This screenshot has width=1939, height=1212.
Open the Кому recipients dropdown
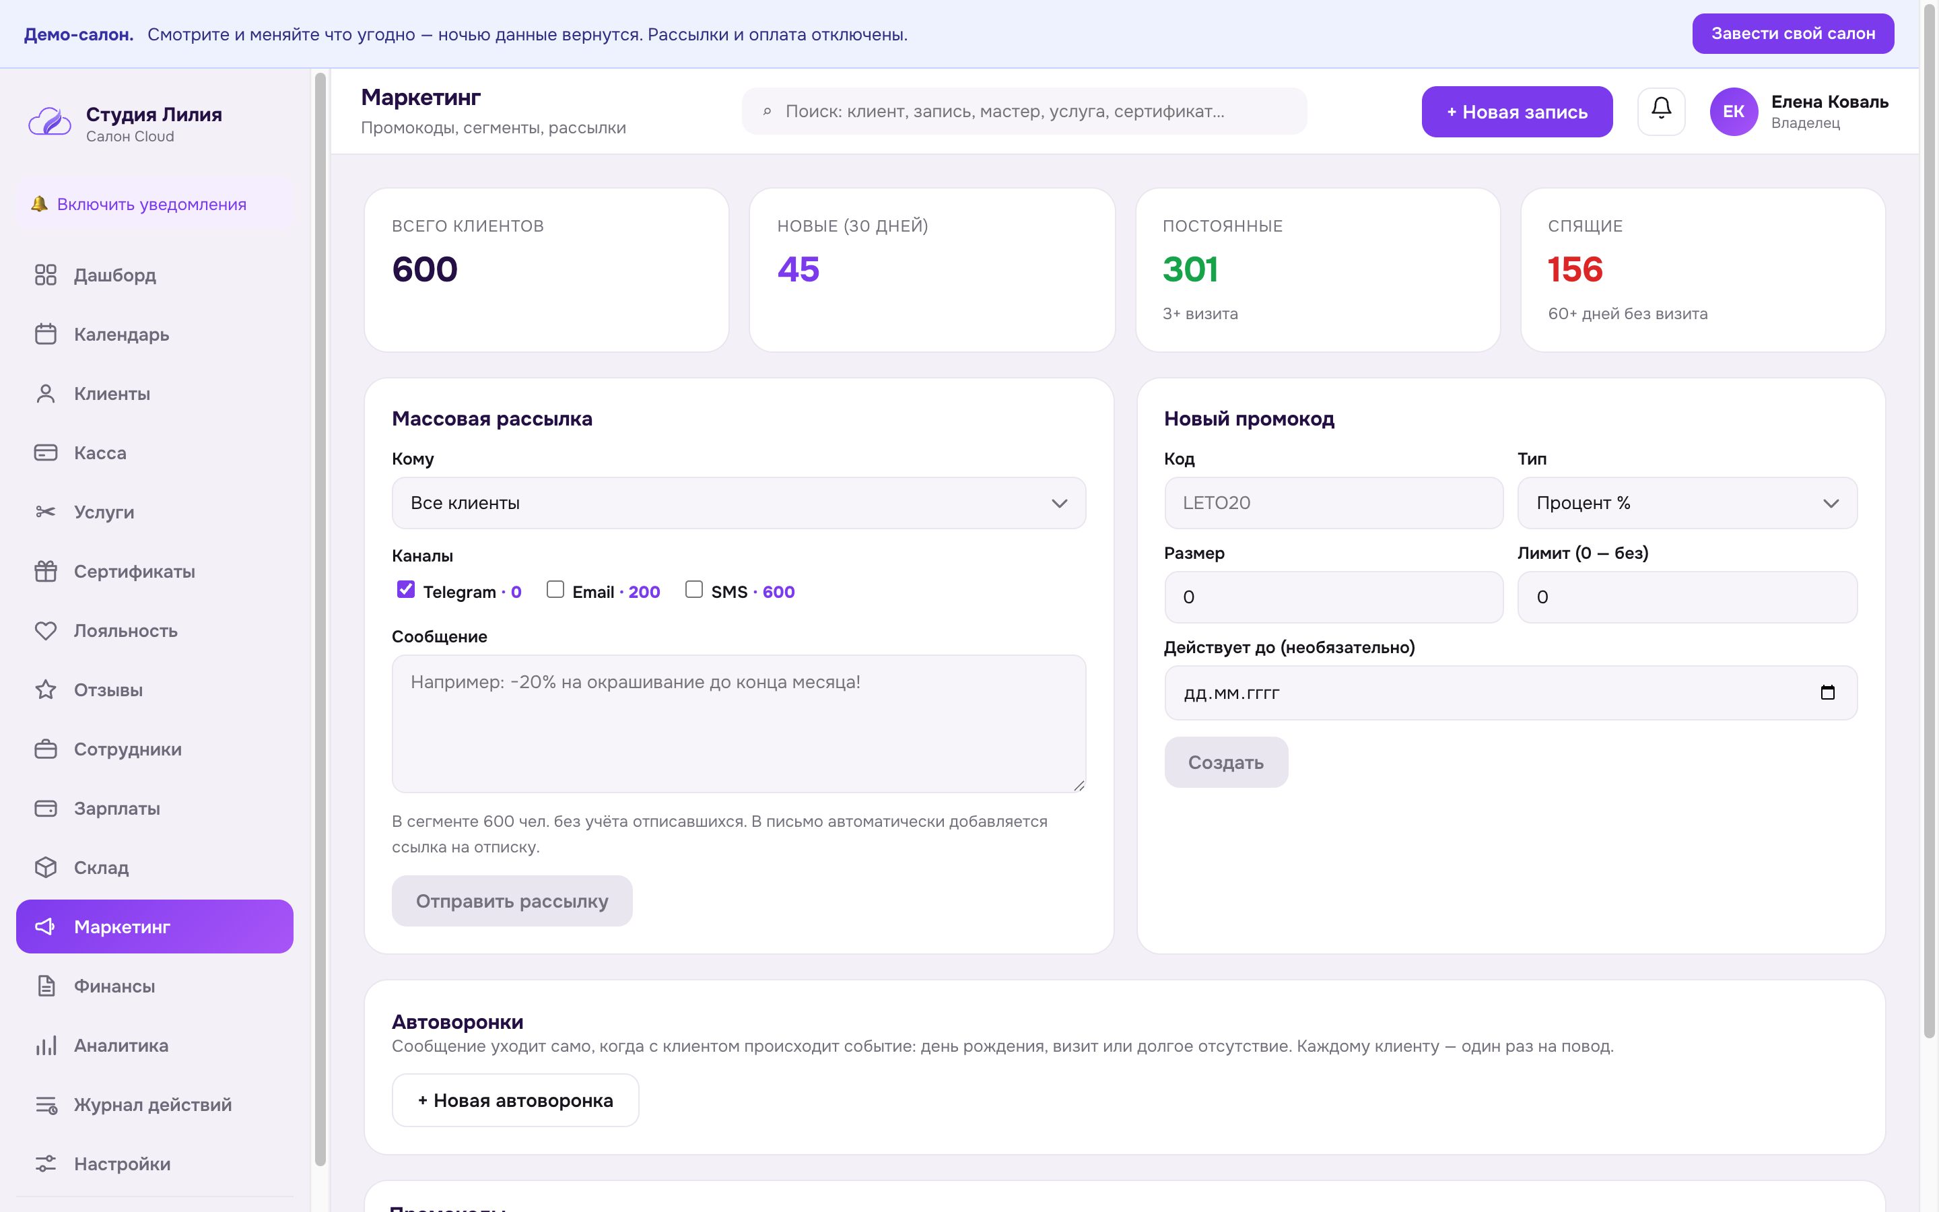click(x=739, y=504)
